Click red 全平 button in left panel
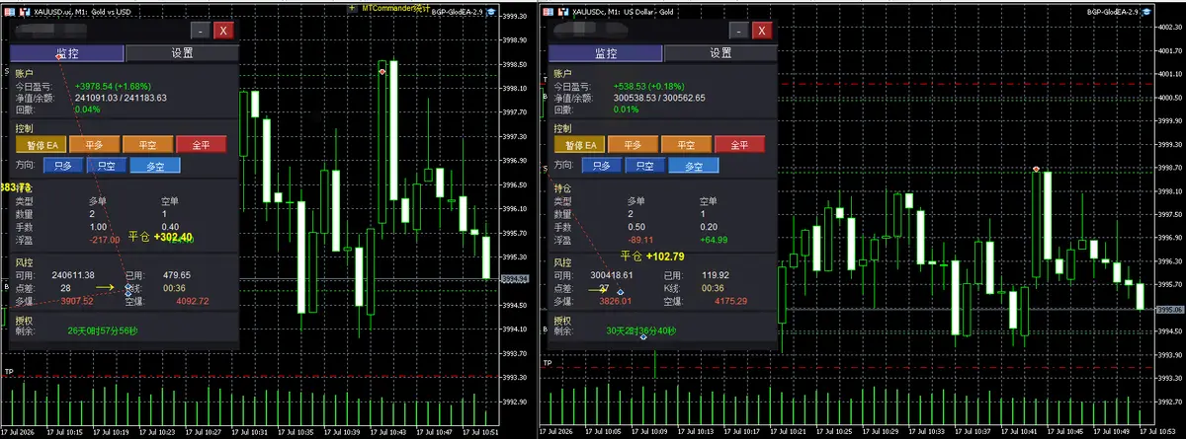 coord(201,145)
